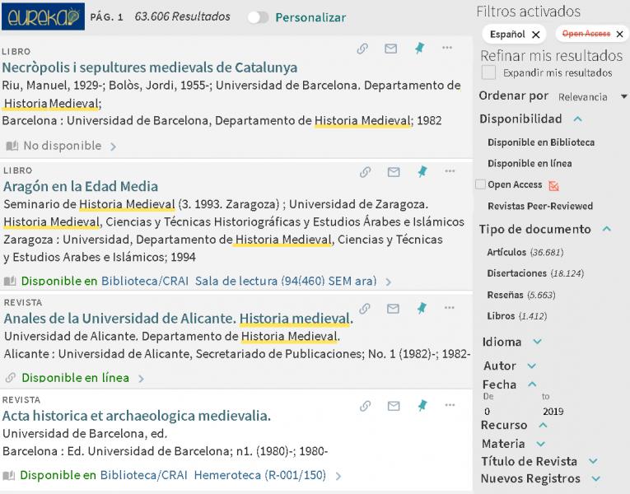Collapse the Disponibilidad section

[578, 119]
